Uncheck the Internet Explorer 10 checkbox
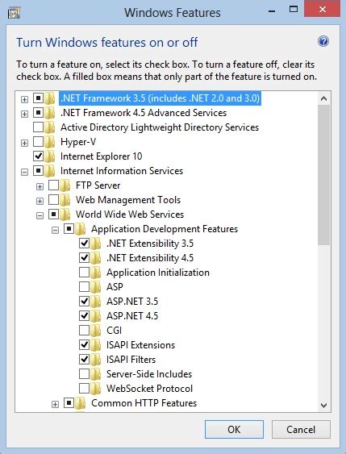 [x=38, y=156]
